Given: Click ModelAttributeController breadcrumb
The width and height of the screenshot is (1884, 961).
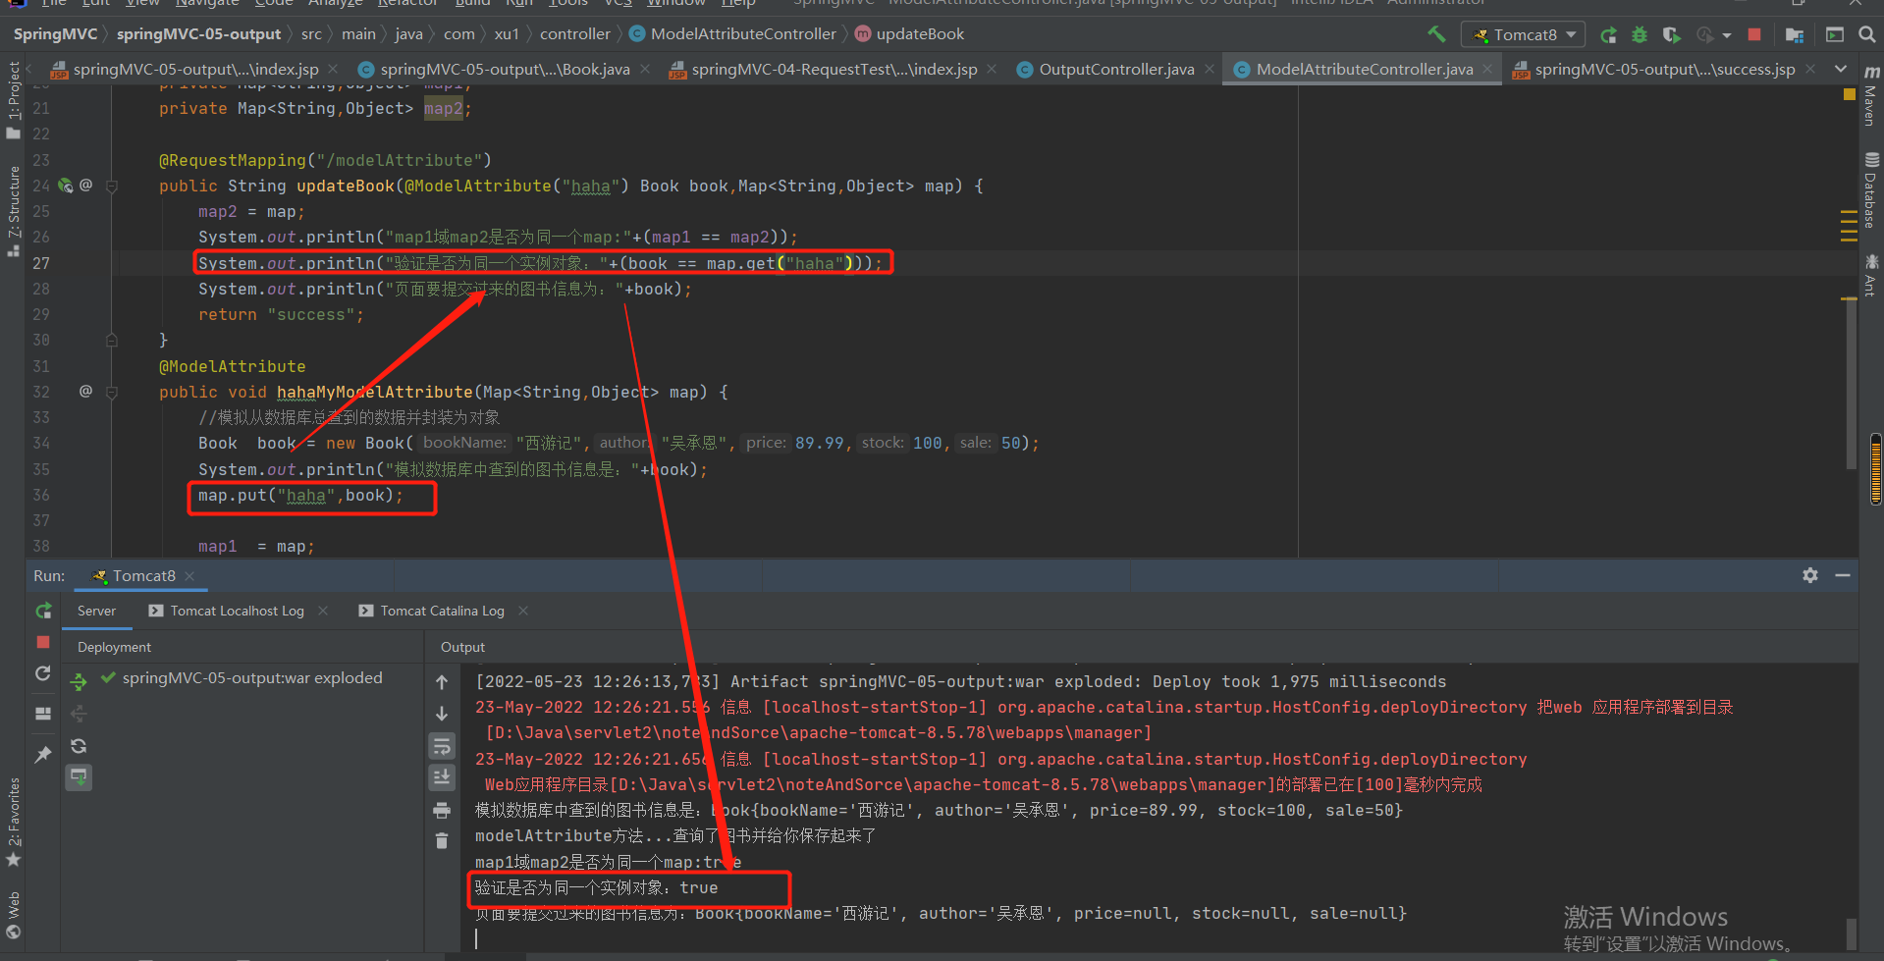Looking at the screenshot, I should (733, 34).
